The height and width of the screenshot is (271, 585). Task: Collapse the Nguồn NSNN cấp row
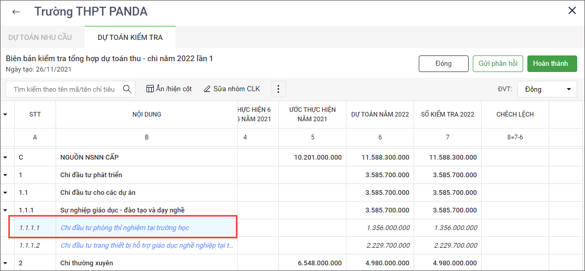(6, 158)
